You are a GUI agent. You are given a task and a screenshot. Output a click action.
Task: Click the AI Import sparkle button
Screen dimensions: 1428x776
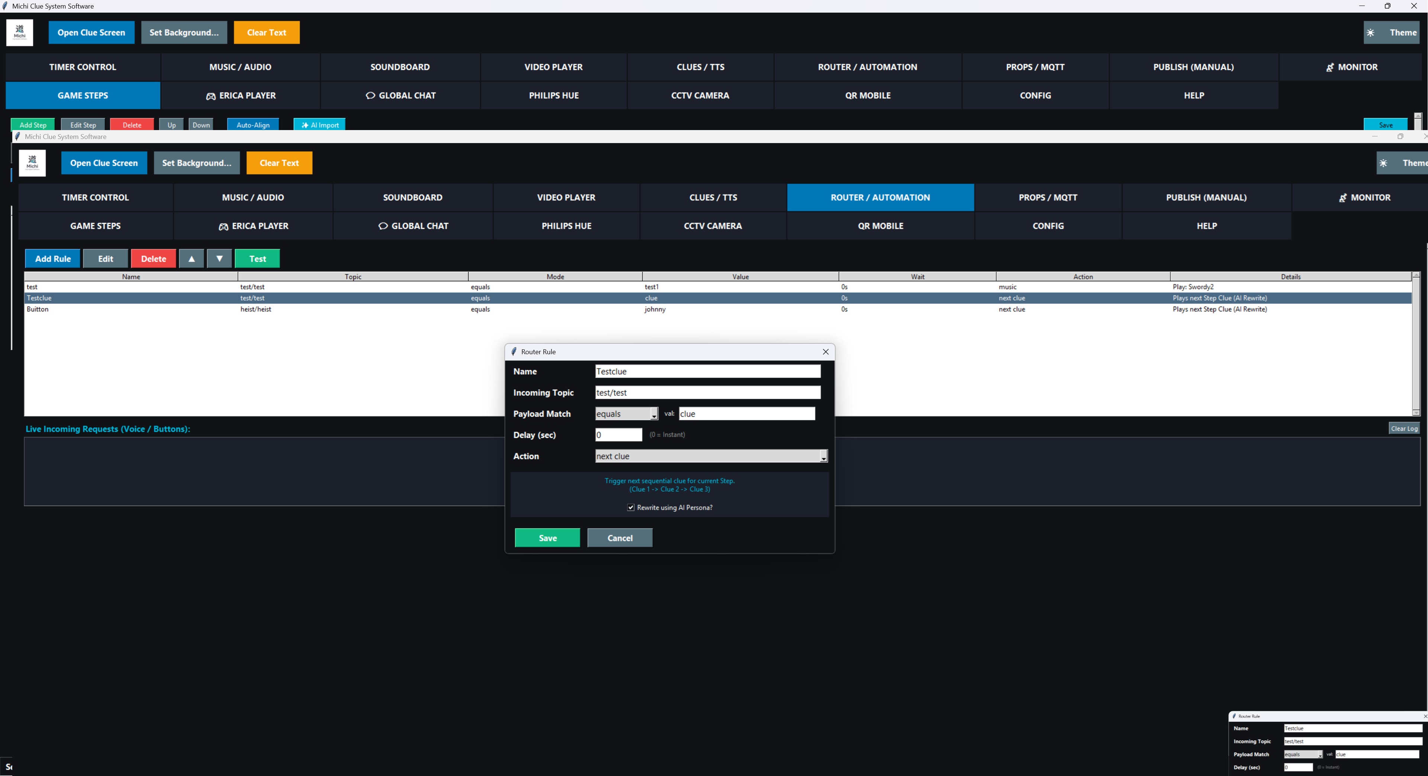320,125
